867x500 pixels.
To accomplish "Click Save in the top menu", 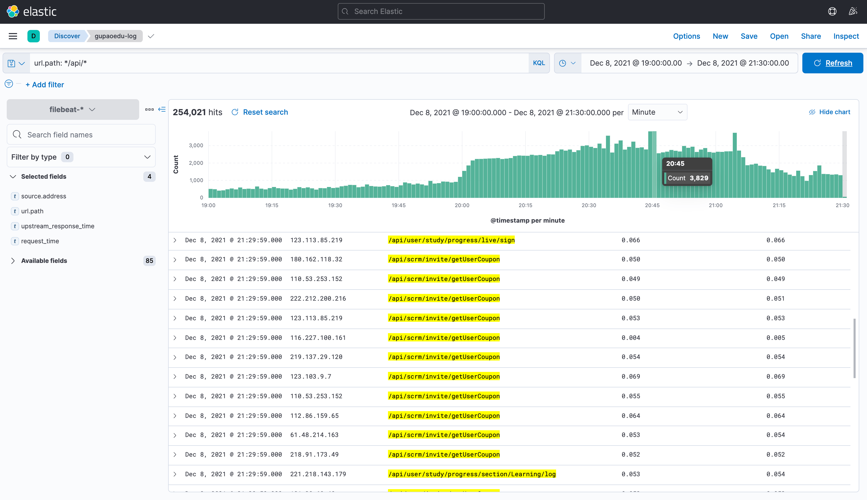I will pos(749,36).
